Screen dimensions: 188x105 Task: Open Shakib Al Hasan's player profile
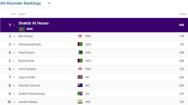coord(34,23)
